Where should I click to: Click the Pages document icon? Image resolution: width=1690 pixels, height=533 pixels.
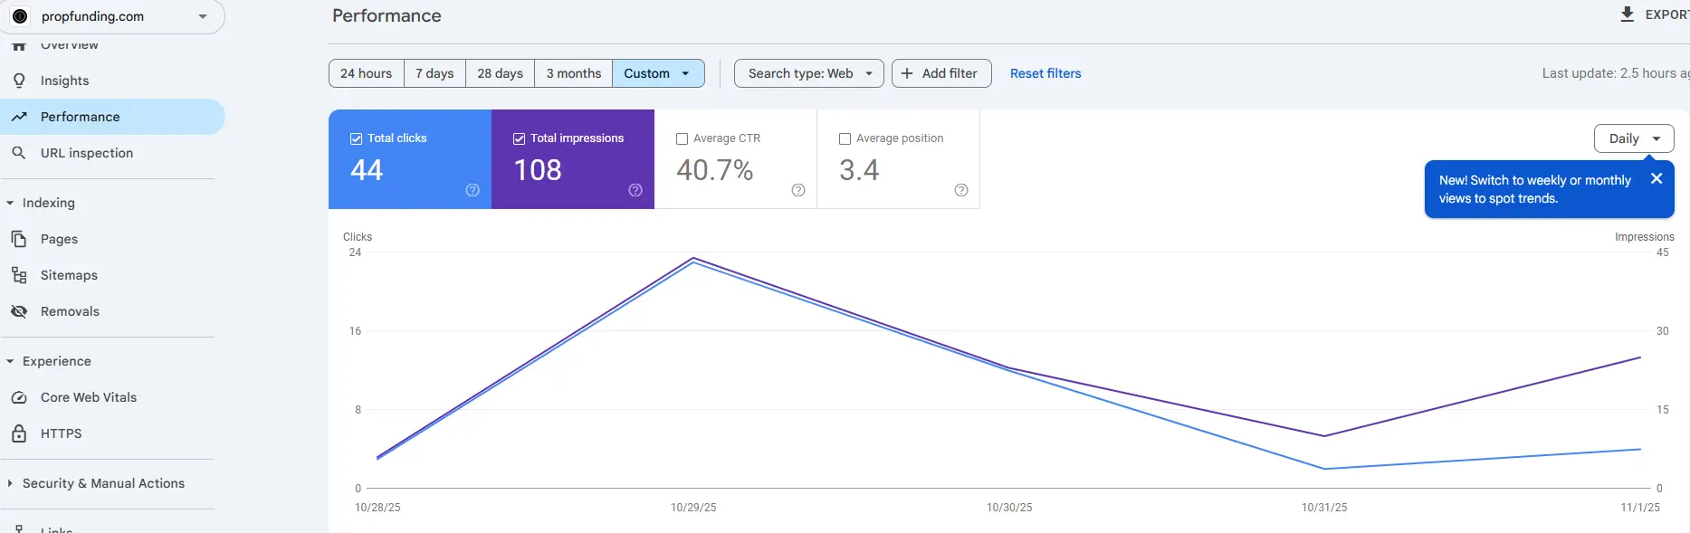pyautogui.click(x=19, y=239)
